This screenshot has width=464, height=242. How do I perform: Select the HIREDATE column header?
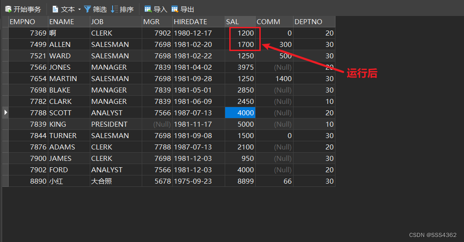click(199, 21)
